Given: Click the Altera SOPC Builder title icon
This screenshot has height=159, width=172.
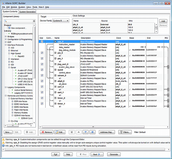Looking at the screenshot, I should [x=3, y=3].
